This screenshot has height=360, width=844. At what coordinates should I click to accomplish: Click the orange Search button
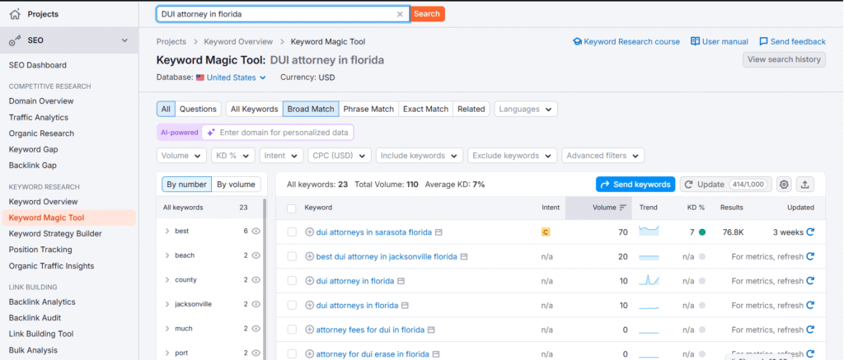pos(427,14)
